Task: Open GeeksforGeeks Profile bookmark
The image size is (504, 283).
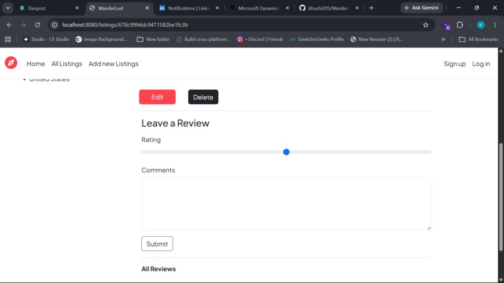Action: 316,39
